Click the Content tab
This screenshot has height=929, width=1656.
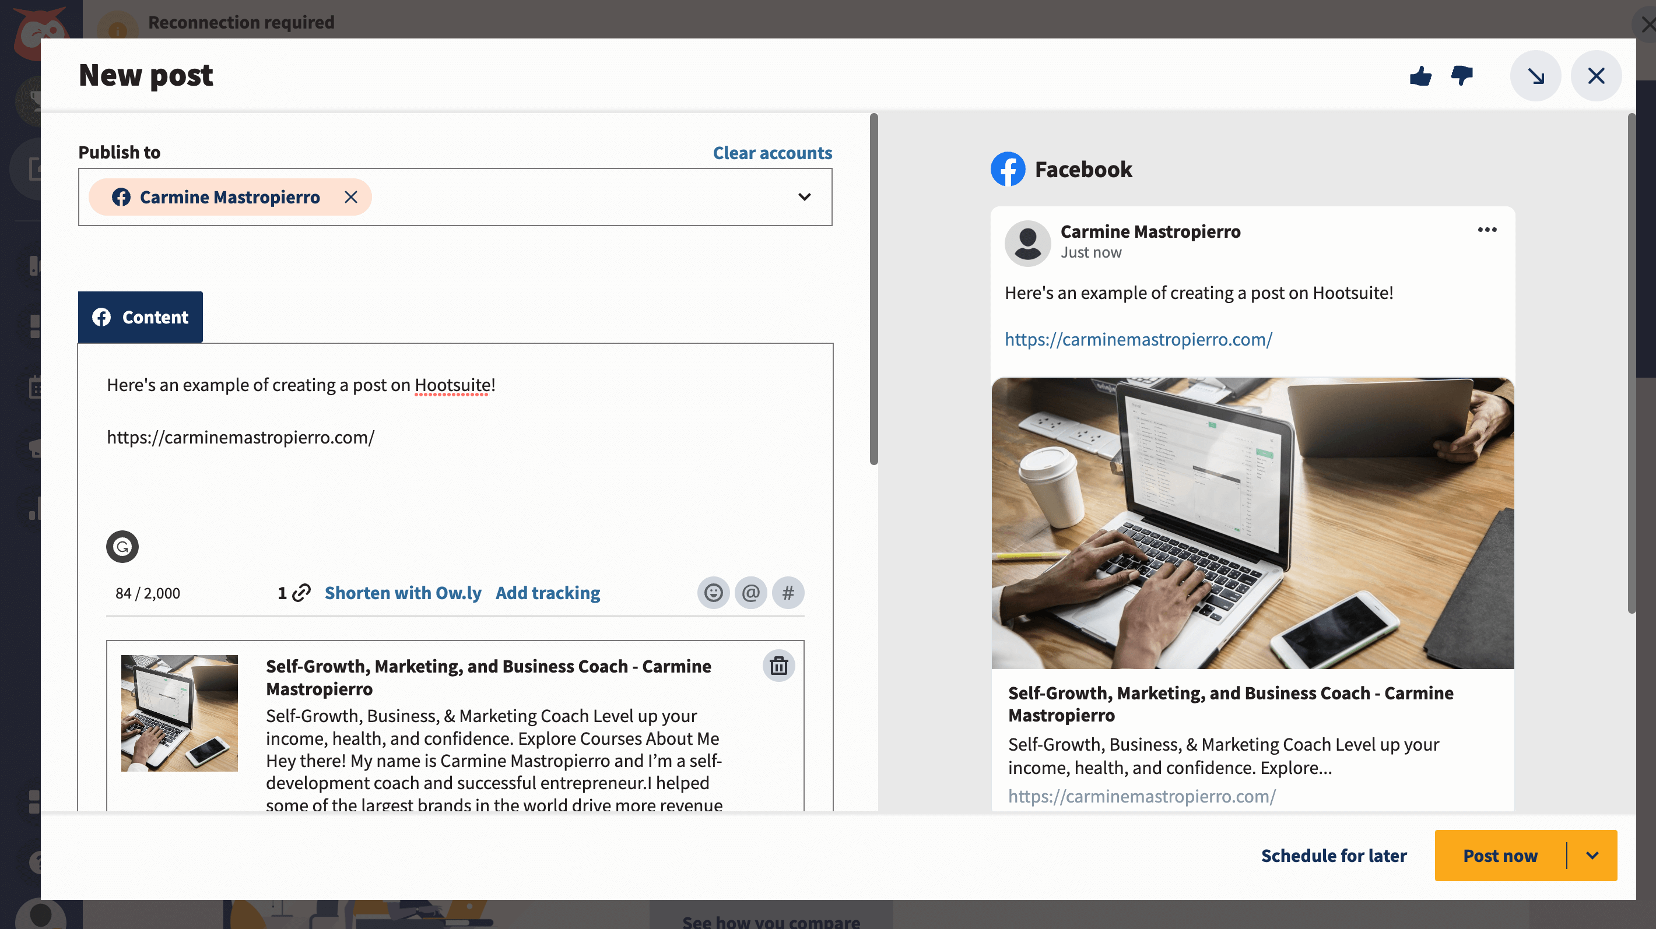140,317
